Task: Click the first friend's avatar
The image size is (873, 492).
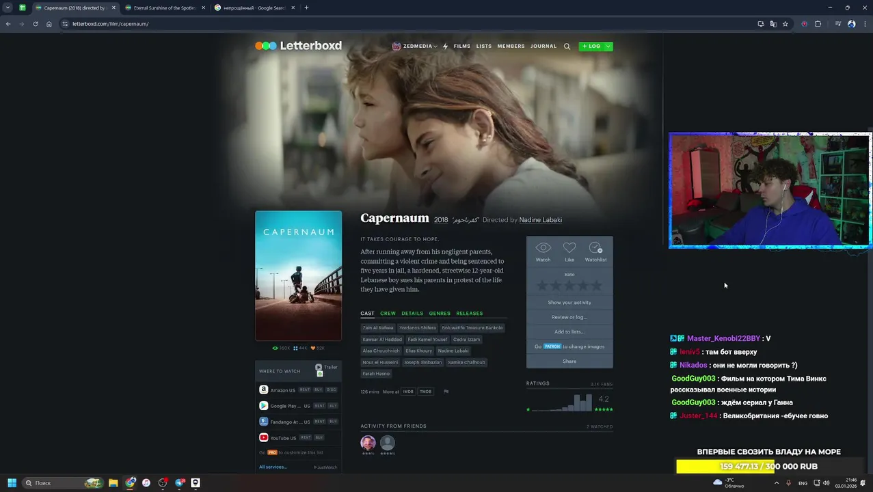Action: (368, 442)
